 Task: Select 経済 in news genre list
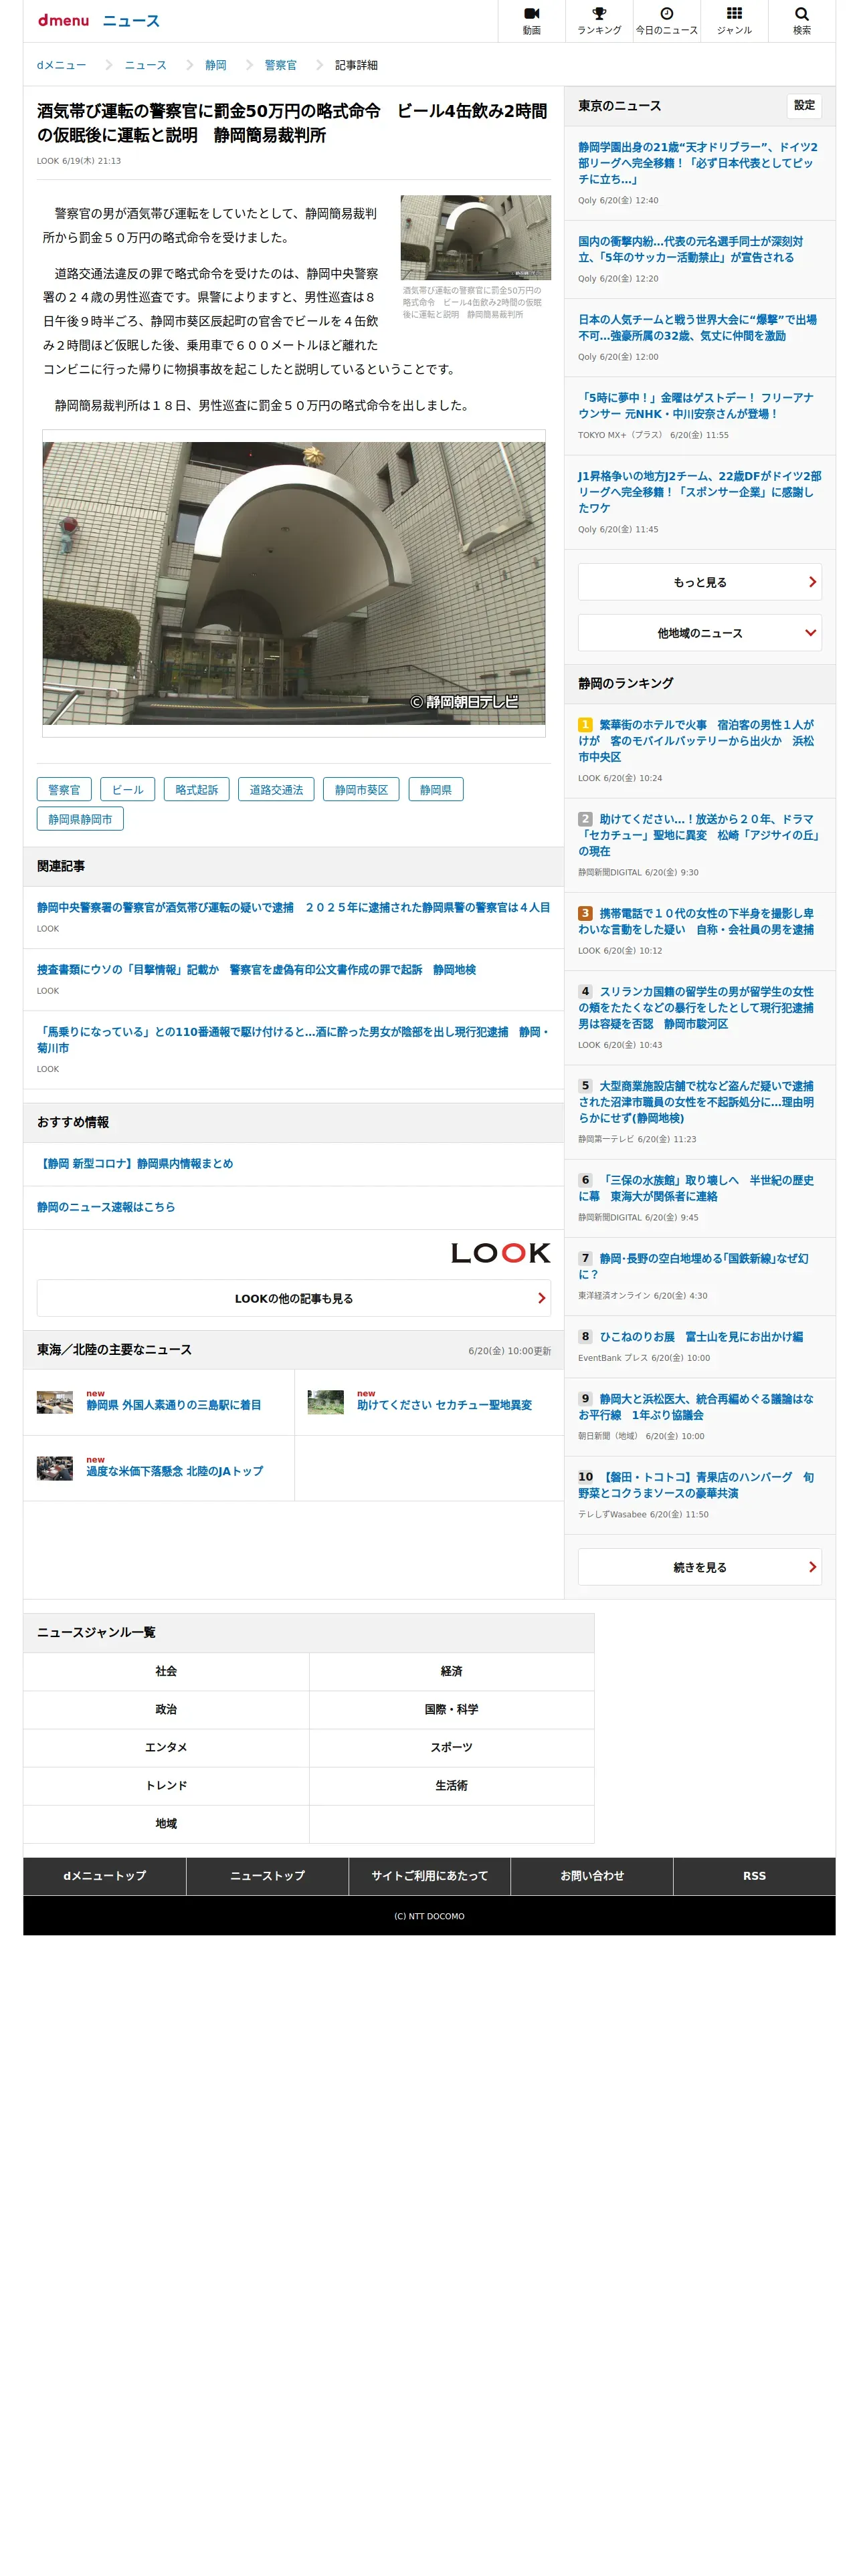tap(452, 1671)
